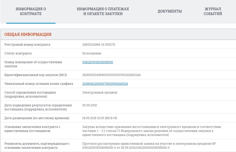Image resolution: width=236 pixels, height=152 pixels.
Task: Open plan-schedule position link 2018016120000170010000260024
Action: (105, 84)
